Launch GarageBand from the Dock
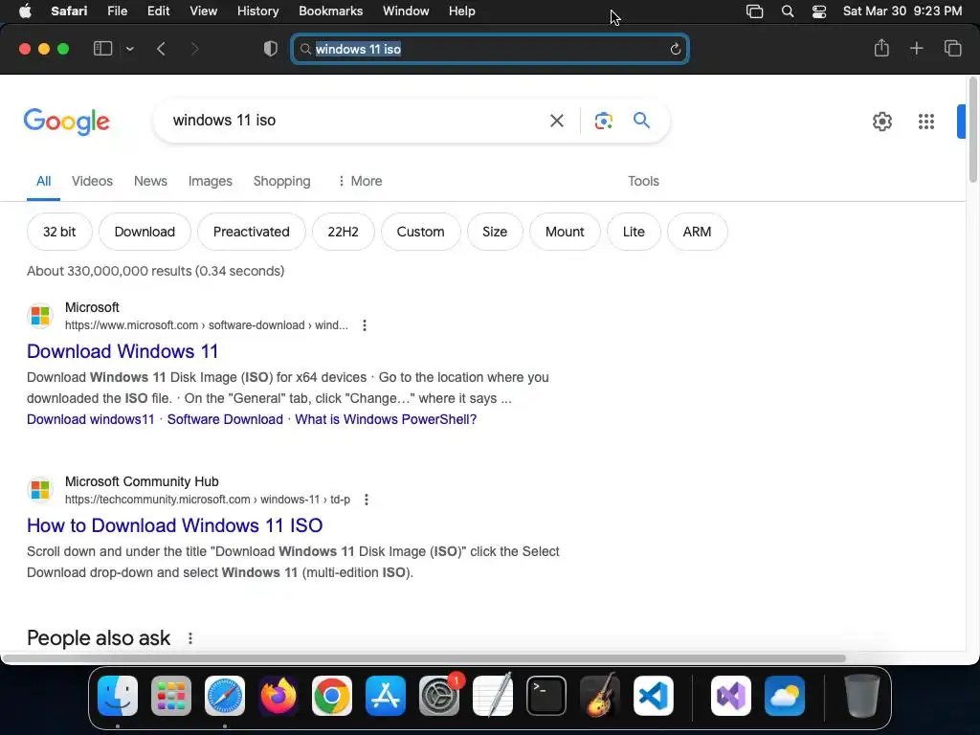Screen dimensions: 980x735 pos(600,696)
